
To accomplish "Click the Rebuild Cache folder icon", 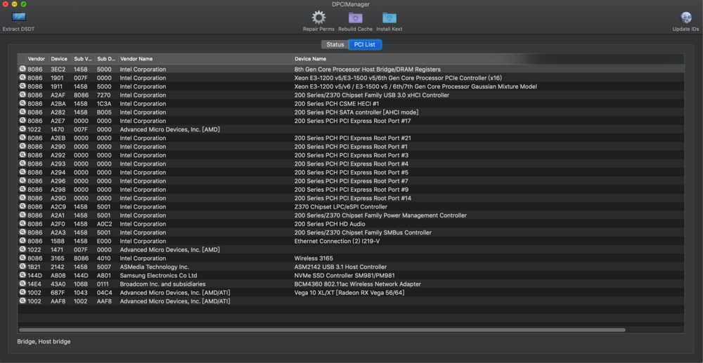I will [355, 18].
